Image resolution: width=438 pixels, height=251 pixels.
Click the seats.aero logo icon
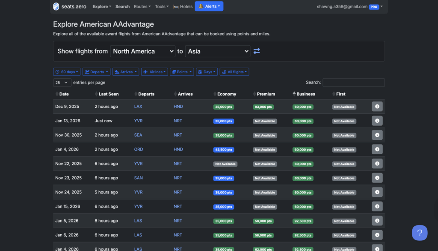point(56,6)
